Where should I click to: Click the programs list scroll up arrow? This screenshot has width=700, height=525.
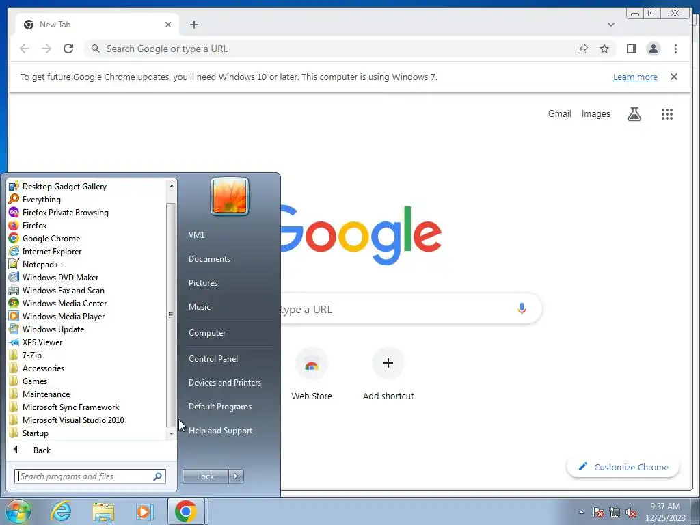172,185
